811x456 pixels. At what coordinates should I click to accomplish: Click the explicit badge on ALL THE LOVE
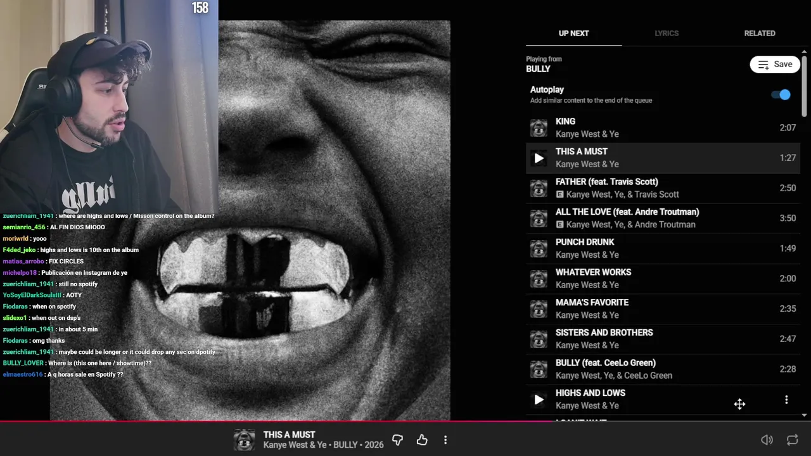pyautogui.click(x=559, y=225)
